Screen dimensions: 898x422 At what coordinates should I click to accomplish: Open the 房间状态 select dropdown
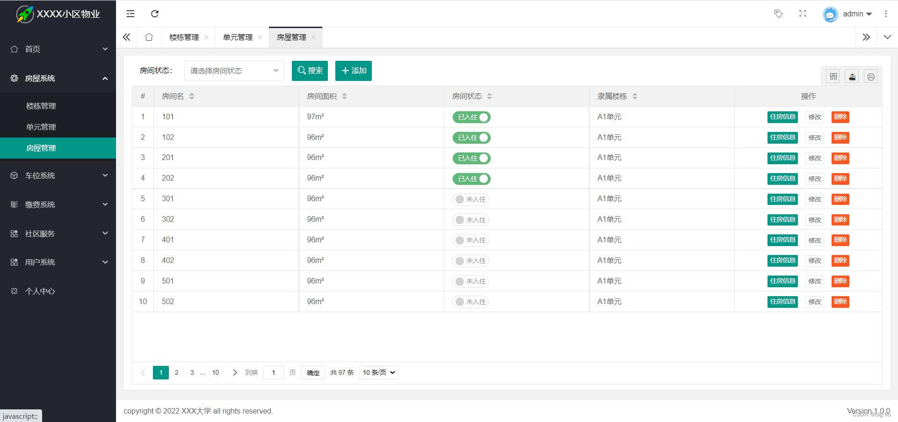point(234,71)
